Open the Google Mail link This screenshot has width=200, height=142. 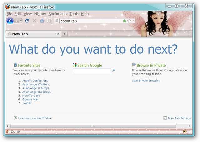(30, 99)
